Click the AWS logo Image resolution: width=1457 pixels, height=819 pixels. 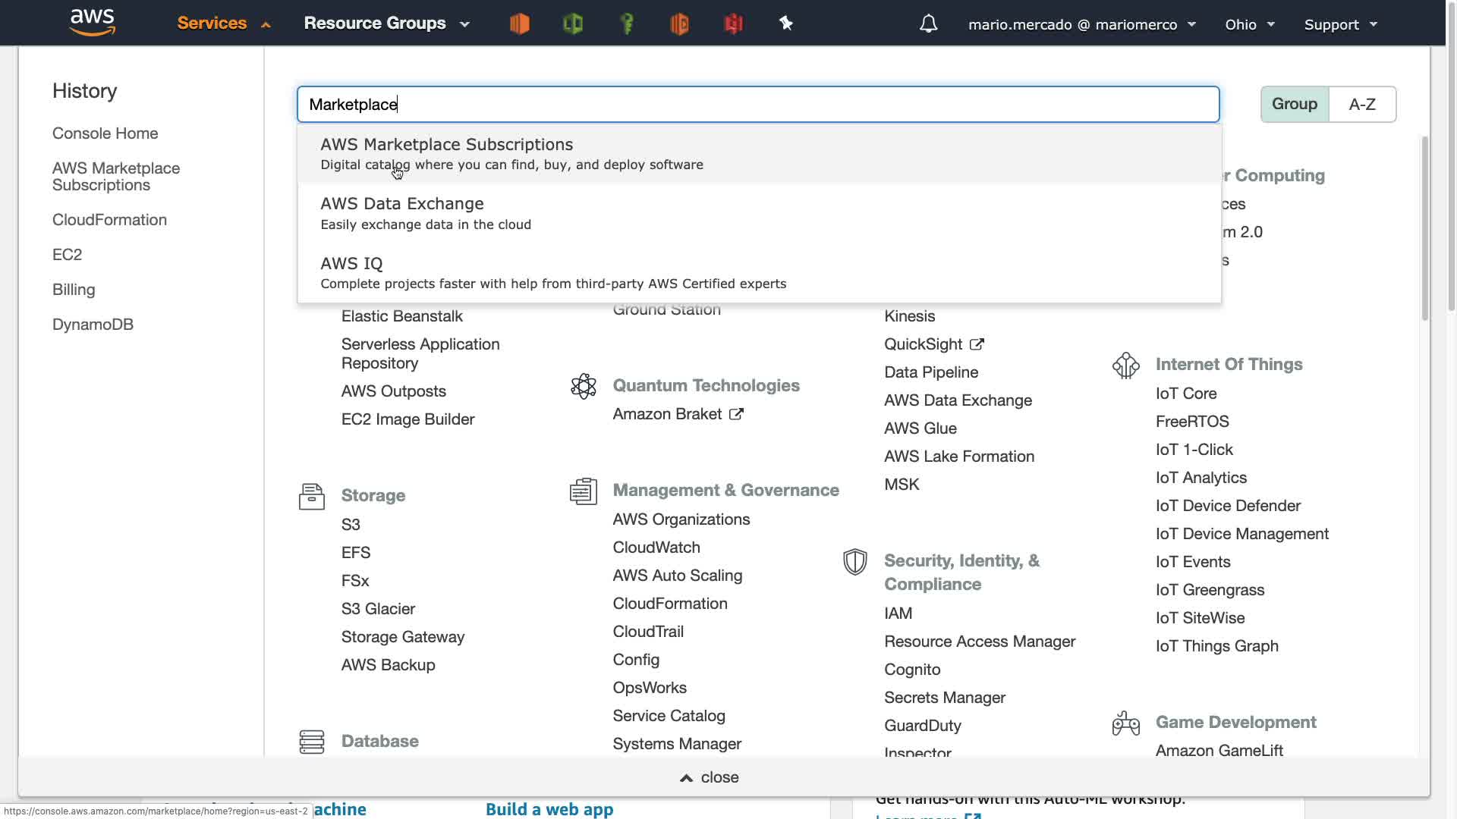(93, 23)
